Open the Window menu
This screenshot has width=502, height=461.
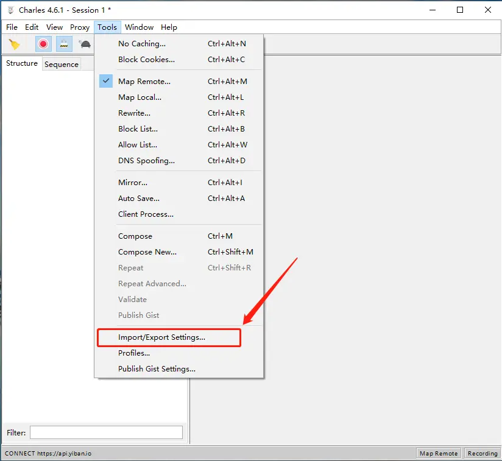click(140, 27)
